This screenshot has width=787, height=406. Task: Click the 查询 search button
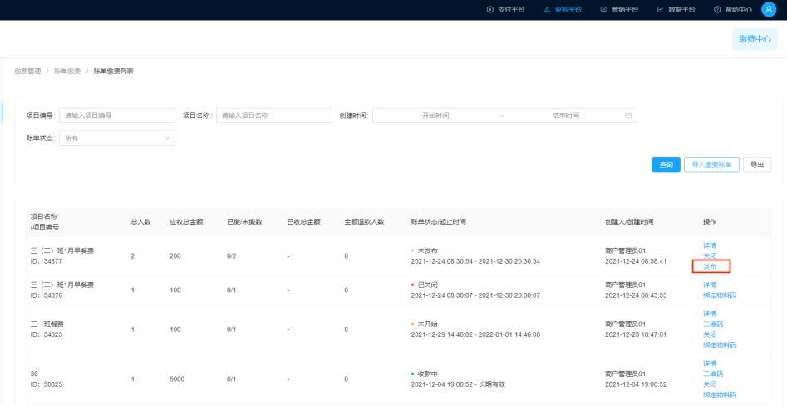click(x=666, y=165)
